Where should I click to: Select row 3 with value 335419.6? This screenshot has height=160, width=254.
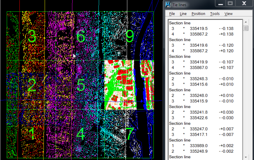[205, 45]
